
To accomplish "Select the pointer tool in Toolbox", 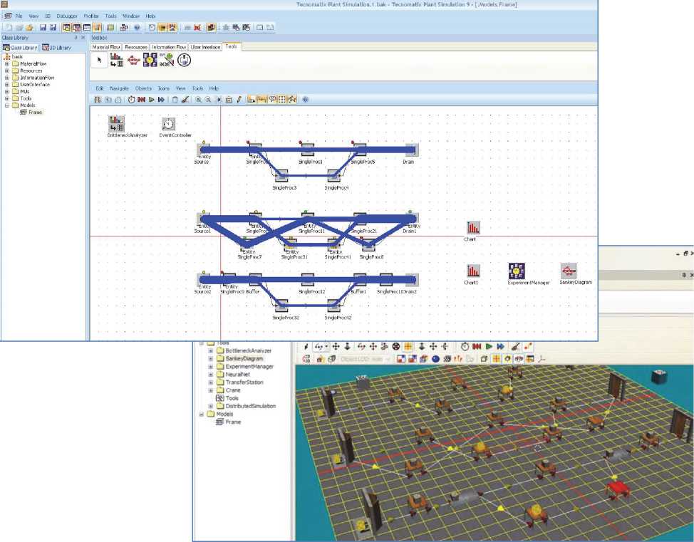I will pos(100,61).
